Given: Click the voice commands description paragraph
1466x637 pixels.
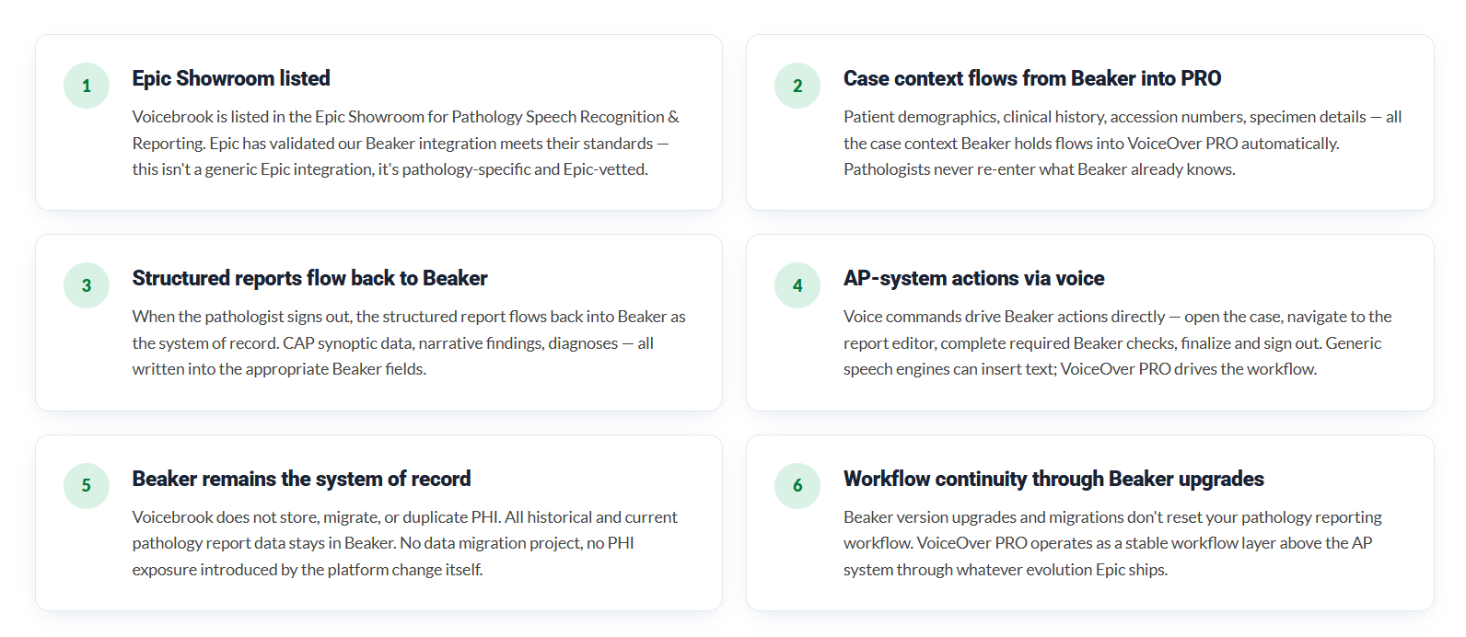Looking at the screenshot, I should (1118, 342).
